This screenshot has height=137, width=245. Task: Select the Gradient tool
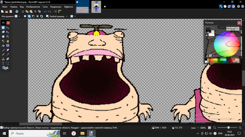coord(8,45)
